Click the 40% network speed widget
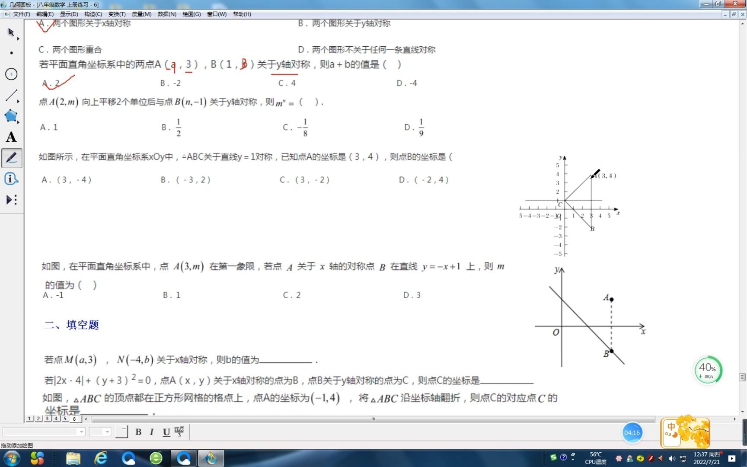 coord(708,370)
